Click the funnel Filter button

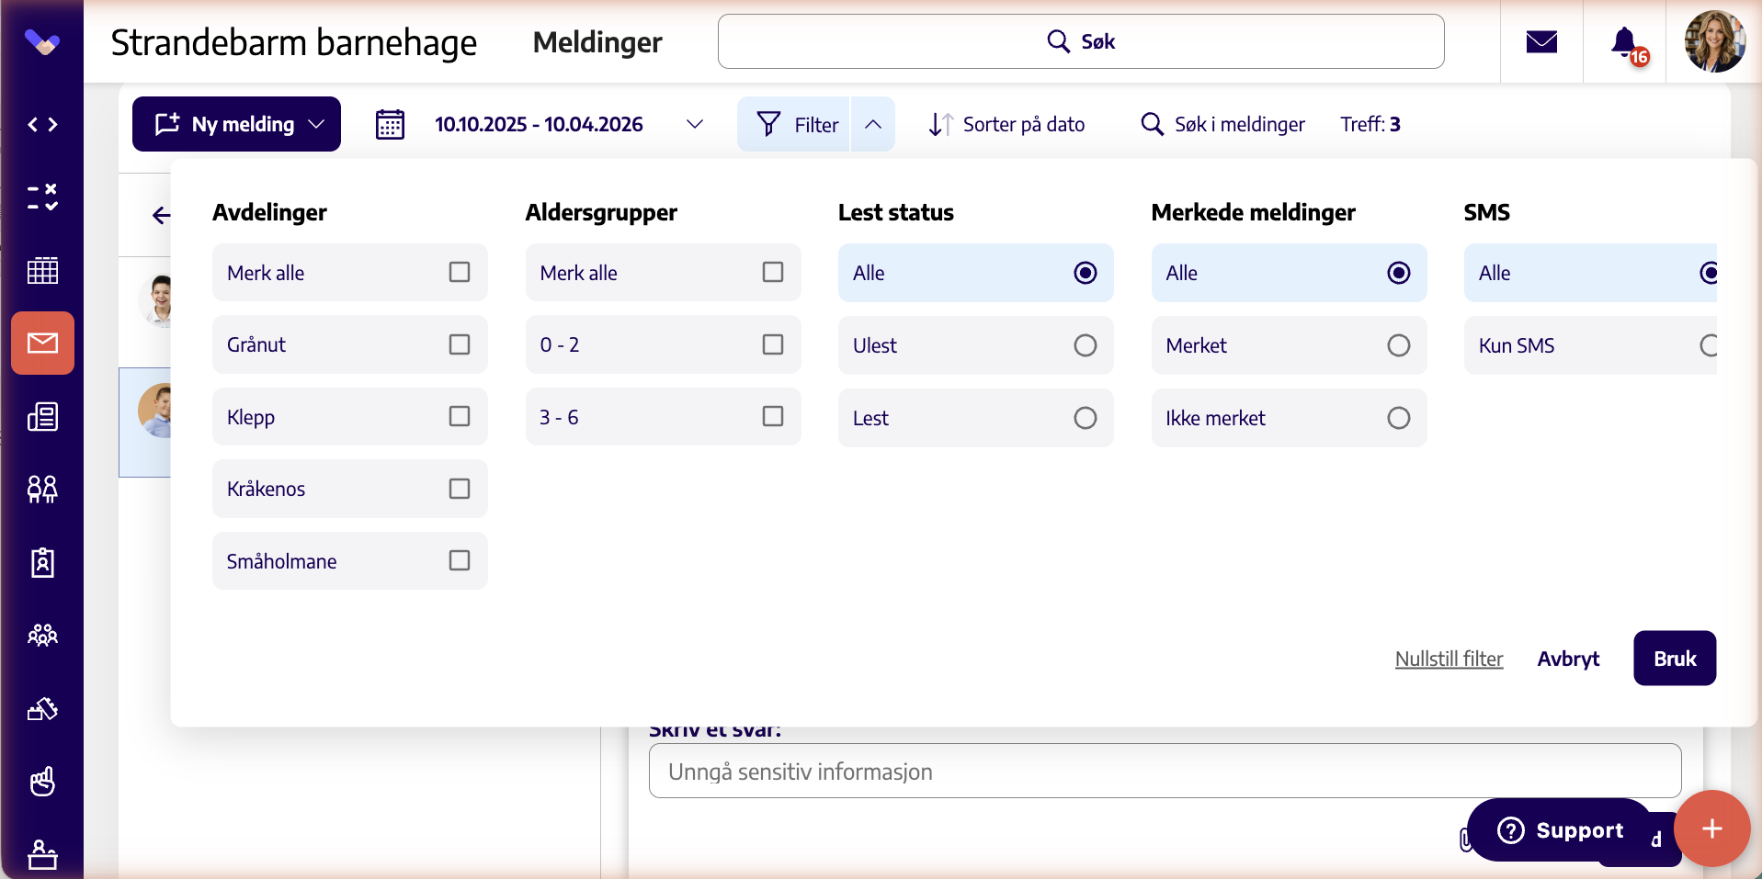[794, 124]
